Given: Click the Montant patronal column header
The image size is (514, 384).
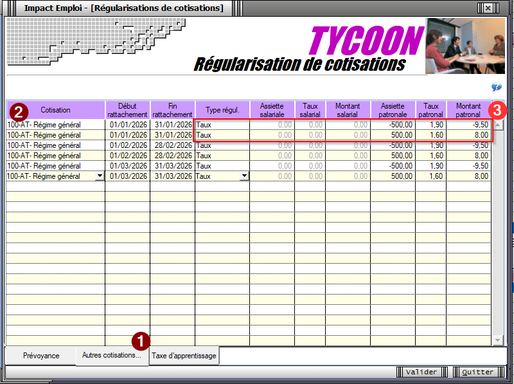Looking at the screenshot, I should [468, 110].
